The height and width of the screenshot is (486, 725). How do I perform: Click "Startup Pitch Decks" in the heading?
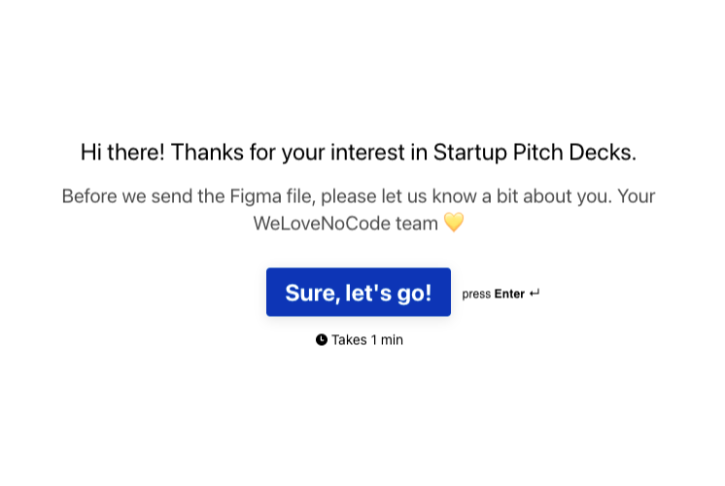pyautogui.click(x=534, y=153)
